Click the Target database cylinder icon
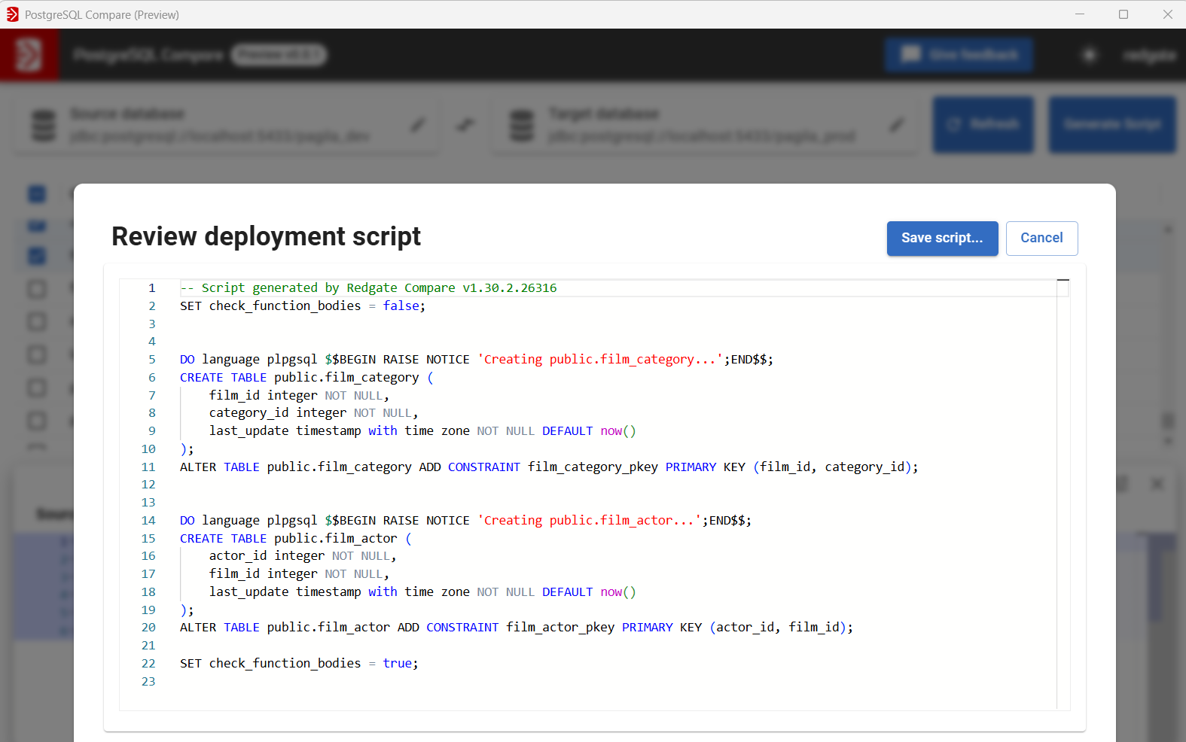This screenshot has width=1186, height=742. coord(522,126)
